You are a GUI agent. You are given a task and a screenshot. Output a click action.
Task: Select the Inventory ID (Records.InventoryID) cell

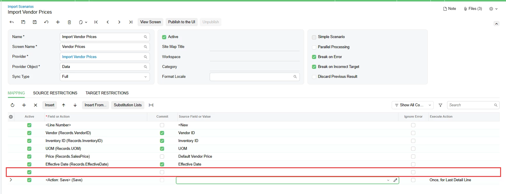(96, 141)
